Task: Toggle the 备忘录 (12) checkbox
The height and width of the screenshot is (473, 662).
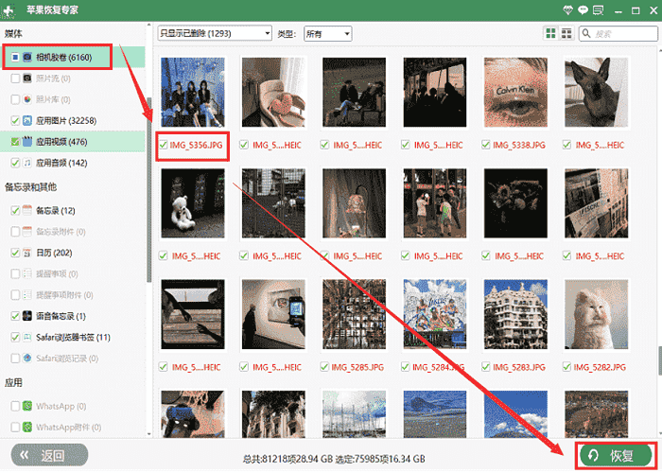Action: [15, 210]
